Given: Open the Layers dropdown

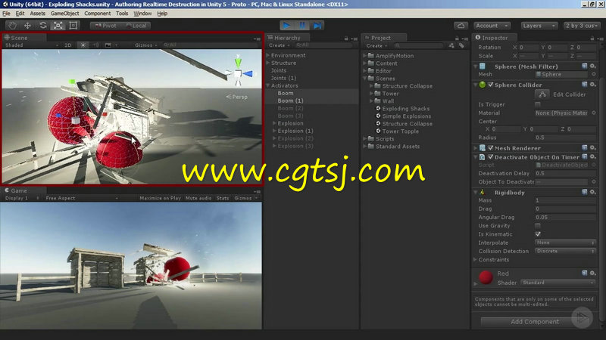Looking at the screenshot, I should pyautogui.click(x=539, y=26).
